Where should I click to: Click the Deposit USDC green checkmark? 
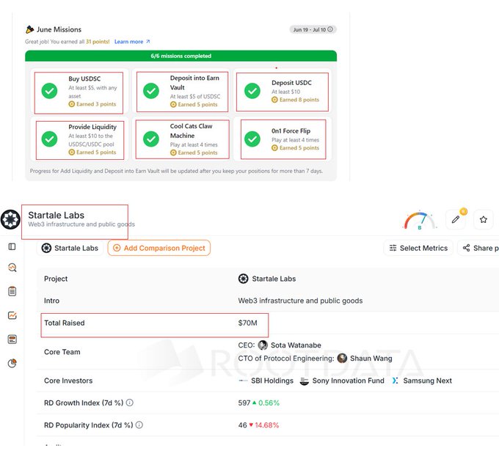pyautogui.click(x=252, y=91)
